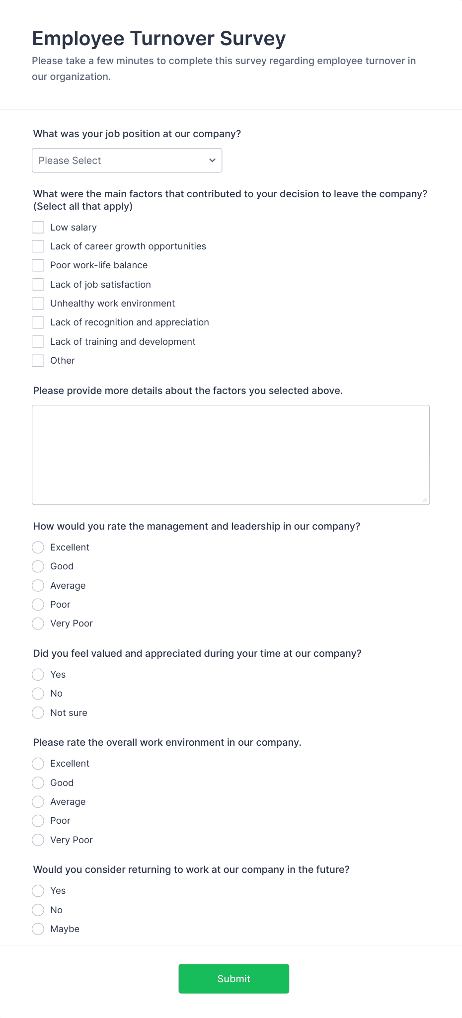
Task: Click inside the details text area
Action: pos(231,452)
